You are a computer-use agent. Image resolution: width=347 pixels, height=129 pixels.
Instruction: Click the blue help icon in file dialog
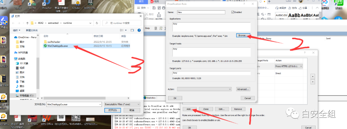click(x=139, y=30)
